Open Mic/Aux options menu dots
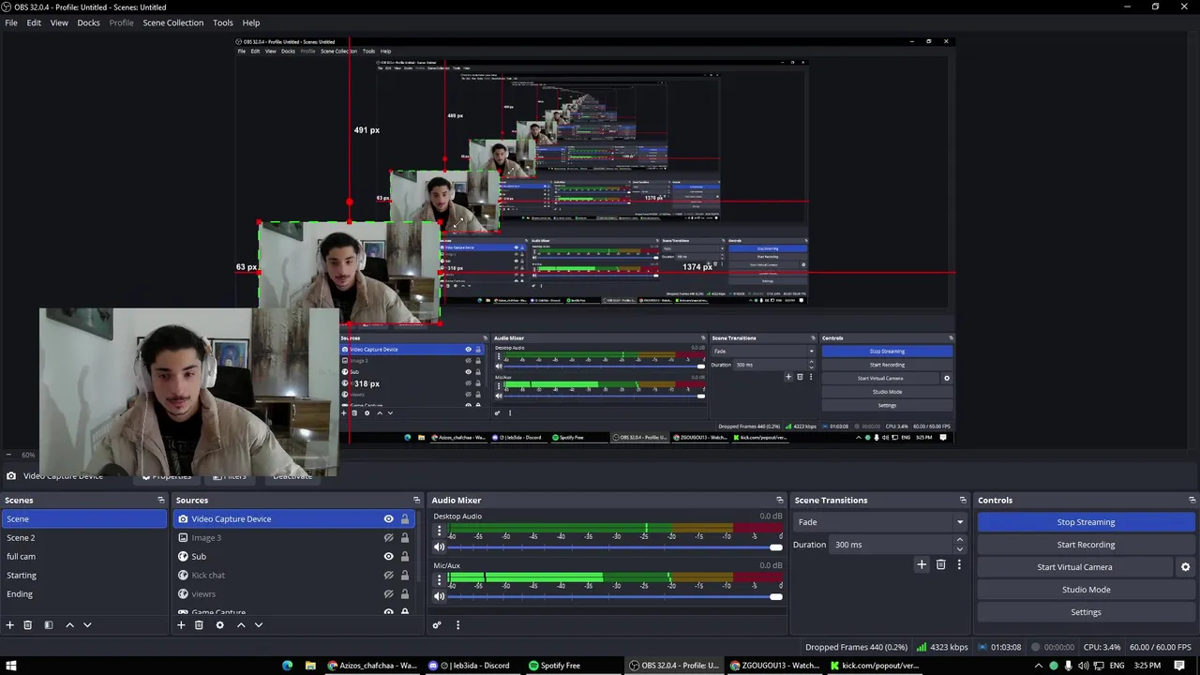This screenshot has width=1200, height=675. point(439,580)
